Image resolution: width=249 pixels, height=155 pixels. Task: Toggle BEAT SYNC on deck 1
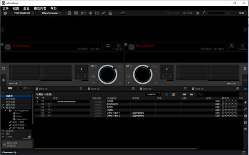pos(119,46)
